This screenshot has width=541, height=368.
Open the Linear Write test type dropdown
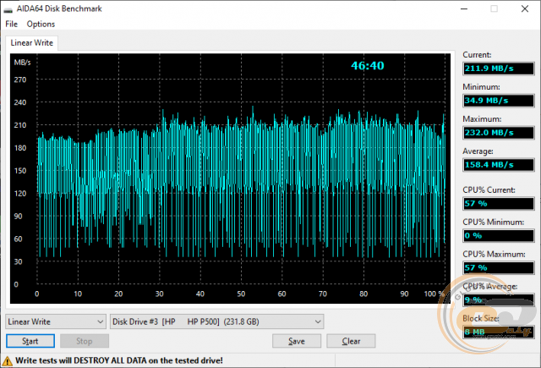[56, 321]
